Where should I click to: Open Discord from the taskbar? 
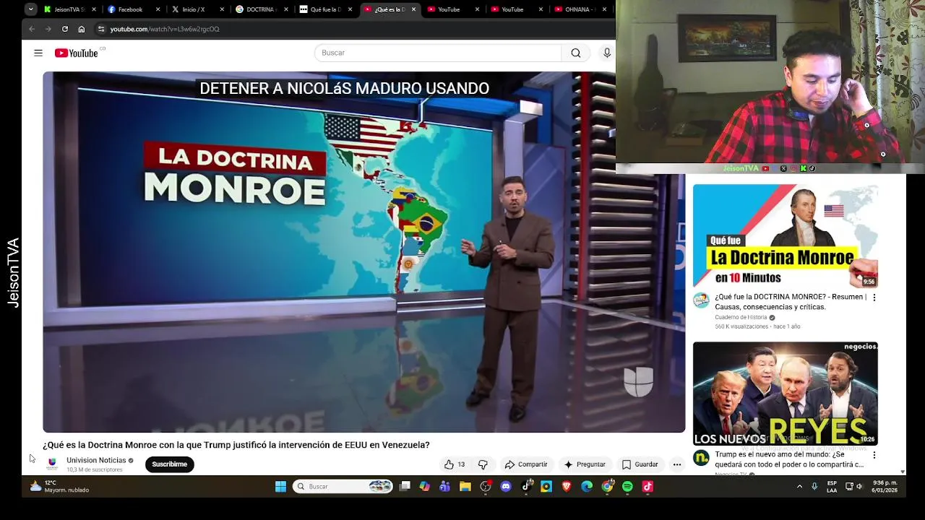click(506, 487)
